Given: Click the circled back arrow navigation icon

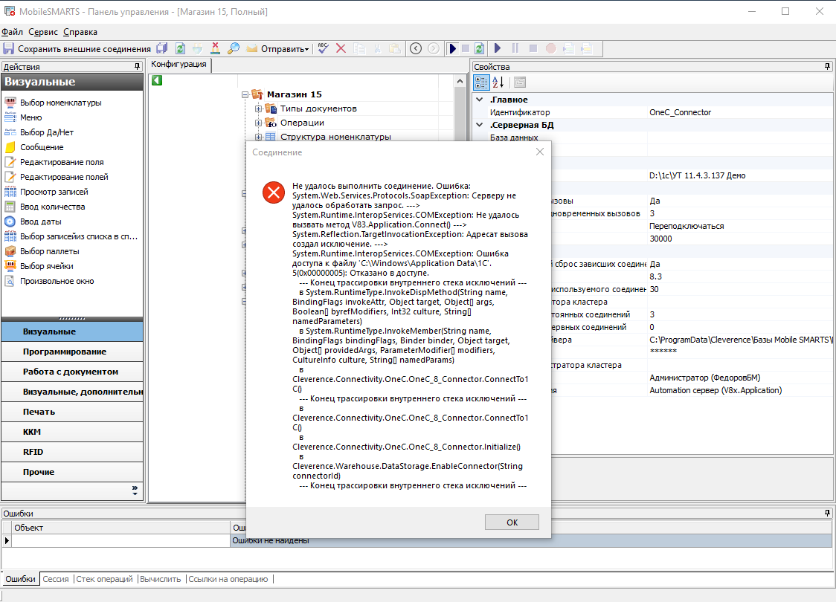Looking at the screenshot, I should pyautogui.click(x=416, y=48).
